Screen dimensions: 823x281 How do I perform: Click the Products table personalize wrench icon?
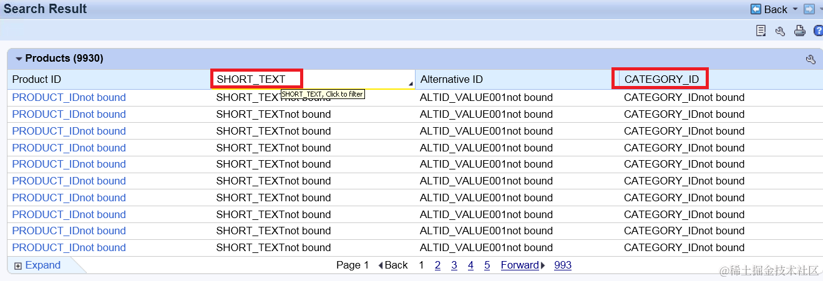(x=811, y=59)
